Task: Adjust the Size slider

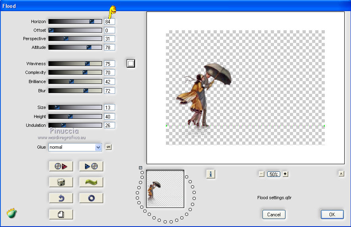Action: (x=75, y=107)
